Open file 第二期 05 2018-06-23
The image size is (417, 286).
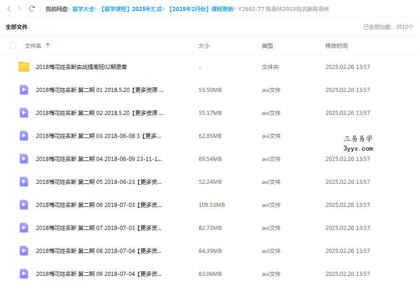coord(99,182)
